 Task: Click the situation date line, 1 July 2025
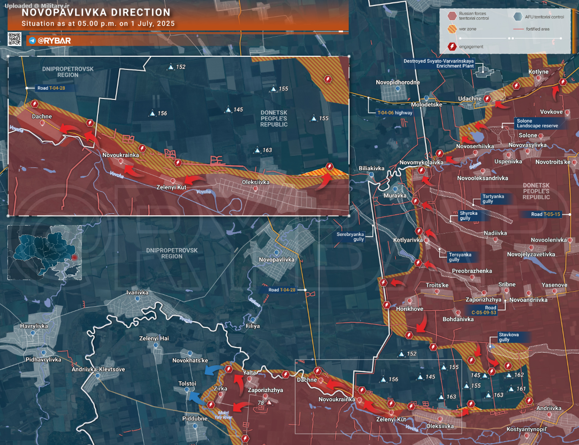98,24
